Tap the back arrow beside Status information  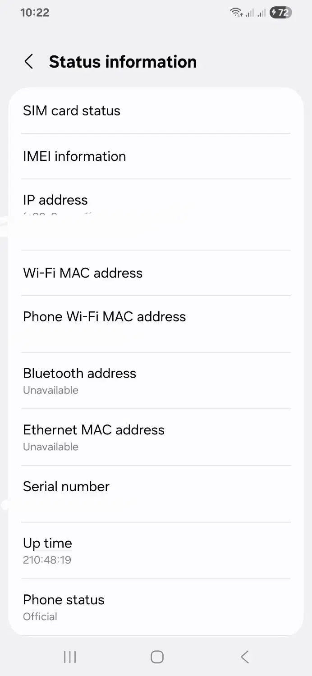pyautogui.click(x=29, y=62)
